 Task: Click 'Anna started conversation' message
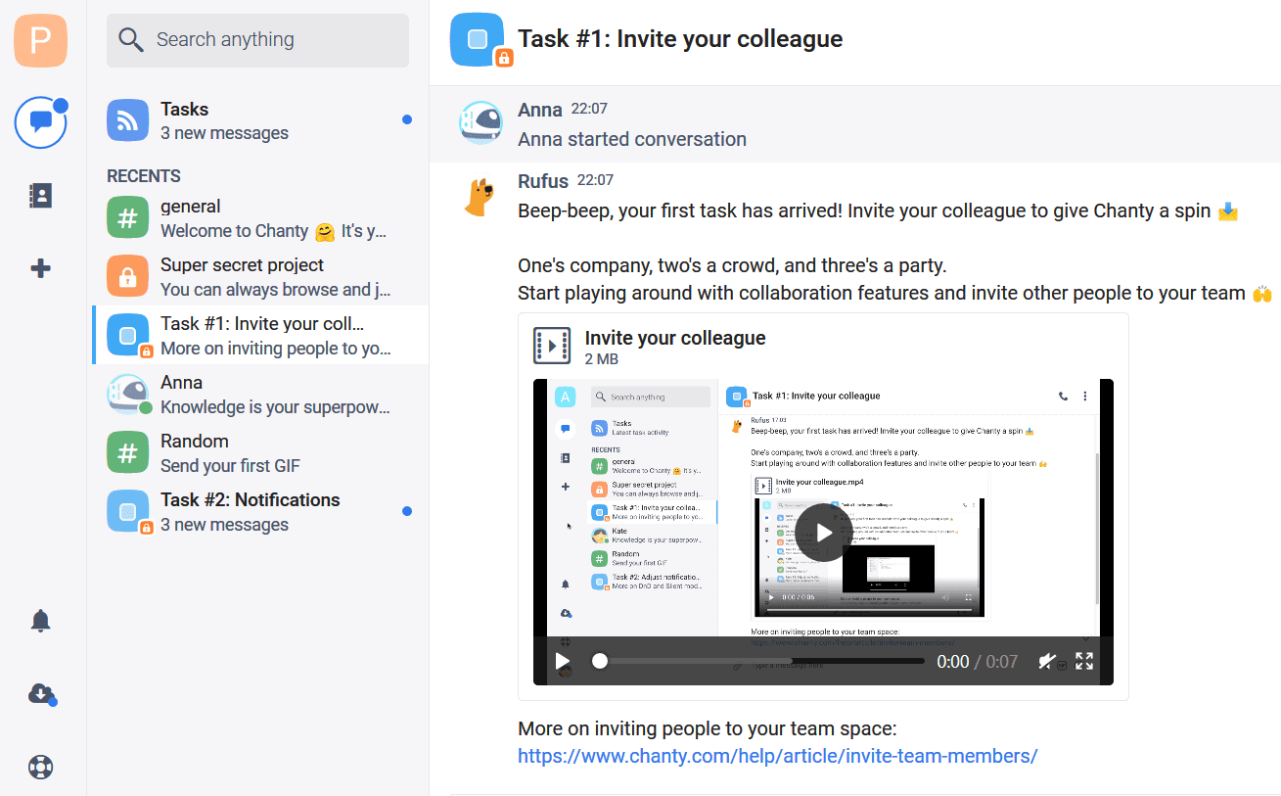coord(632,139)
